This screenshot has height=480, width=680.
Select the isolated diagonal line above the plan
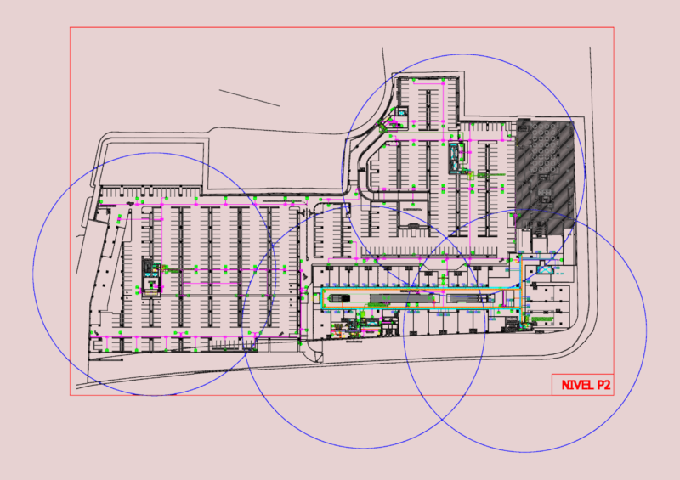pos(249,98)
